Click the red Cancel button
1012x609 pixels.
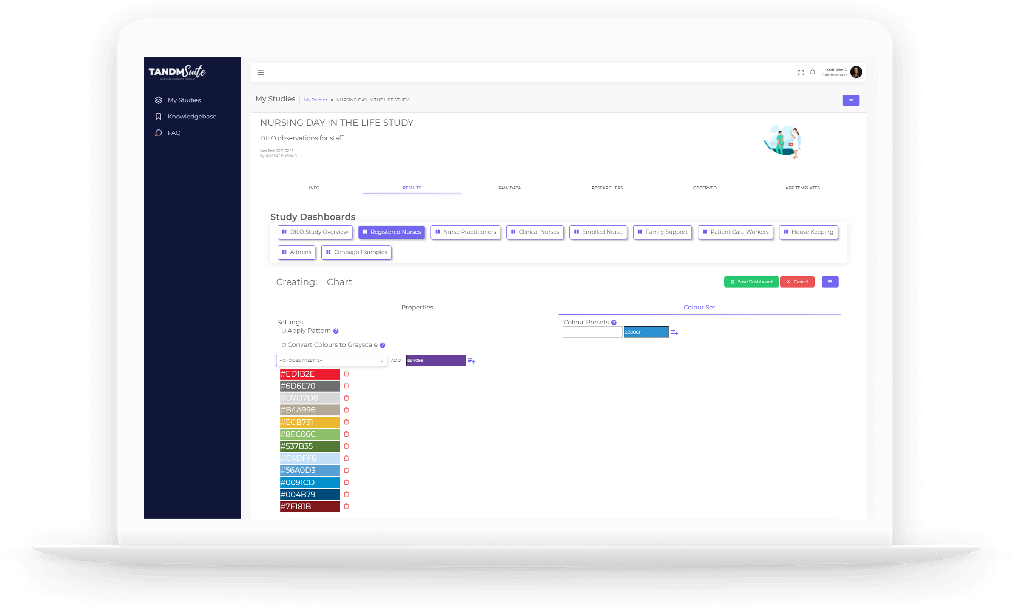coord(797,282)
